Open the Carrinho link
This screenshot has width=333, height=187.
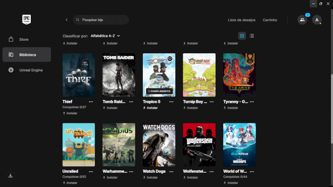(x=270, y=20)
